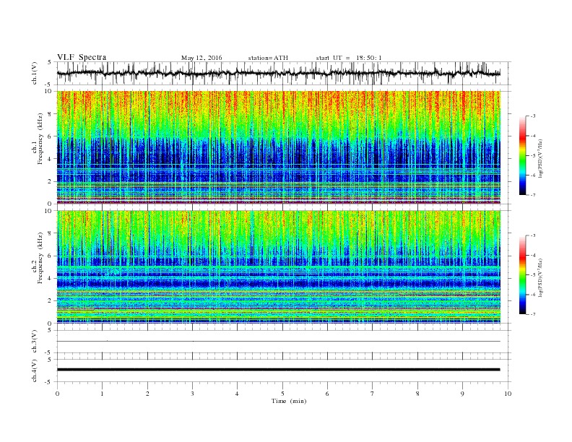
Task: Click tick label '3' on the Time axis
Action: pyautogui.click(x=192, y=394)
